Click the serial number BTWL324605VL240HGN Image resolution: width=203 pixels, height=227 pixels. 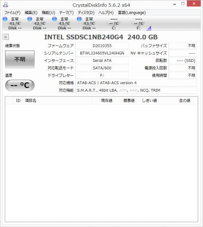tap(102, 53)
